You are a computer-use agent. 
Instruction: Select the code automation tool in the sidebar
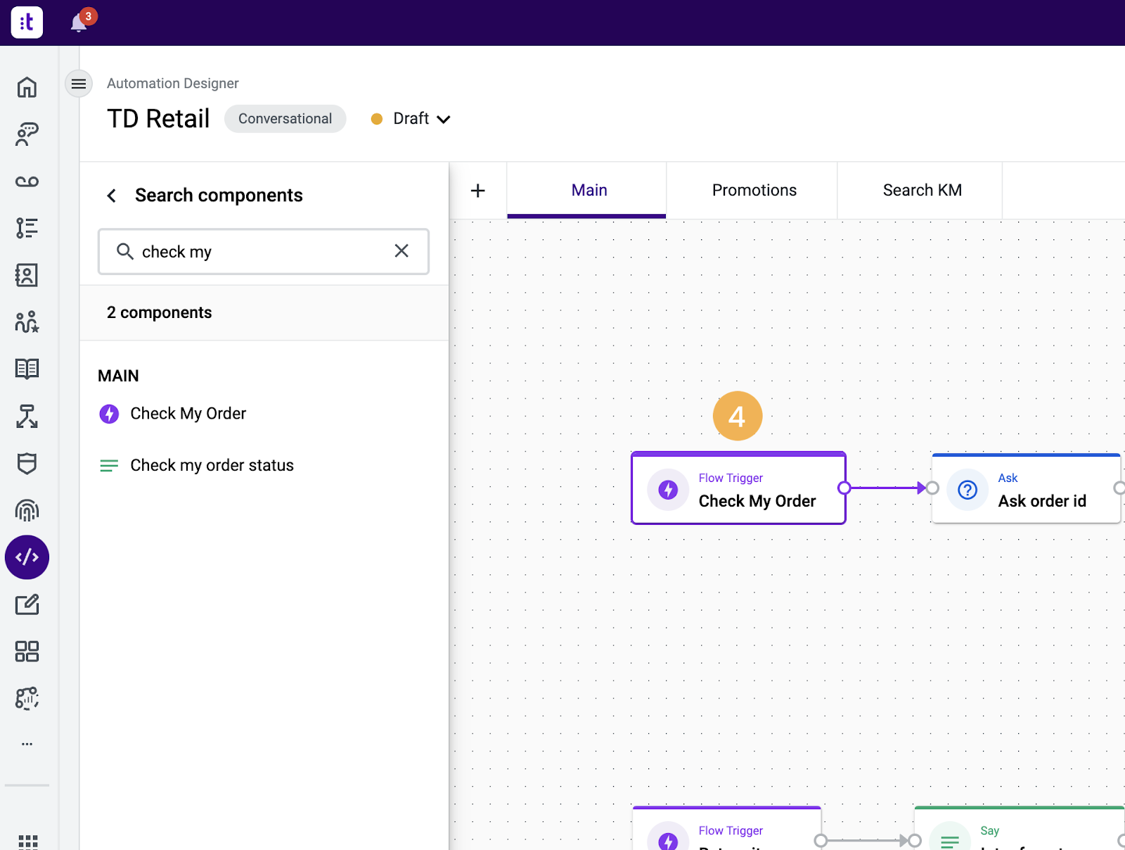click(x=27, y=557)
